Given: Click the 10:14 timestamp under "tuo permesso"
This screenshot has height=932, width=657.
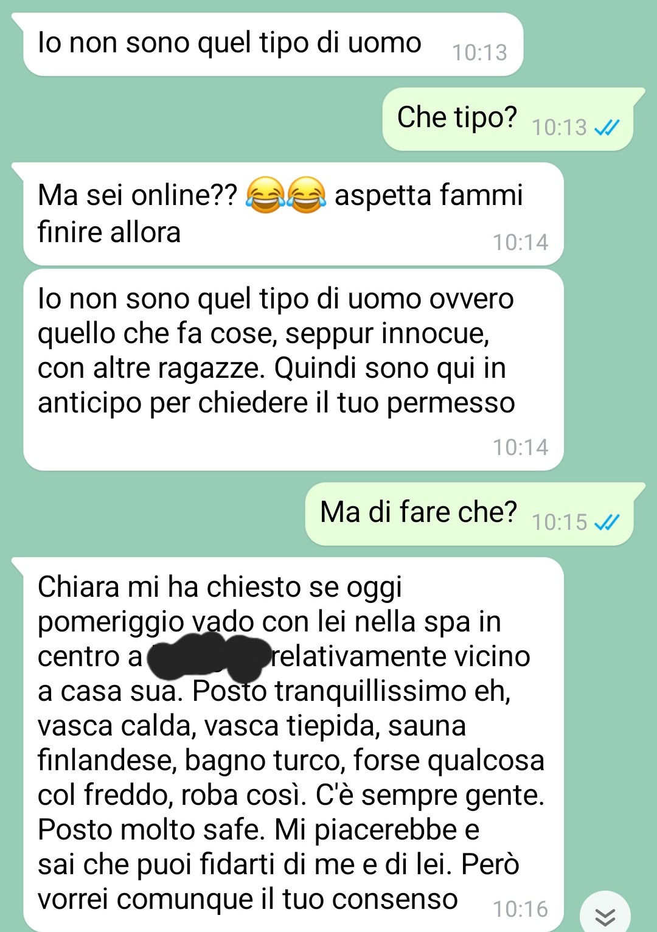Looking at the screenshot, I should click(x=520, y=447).
